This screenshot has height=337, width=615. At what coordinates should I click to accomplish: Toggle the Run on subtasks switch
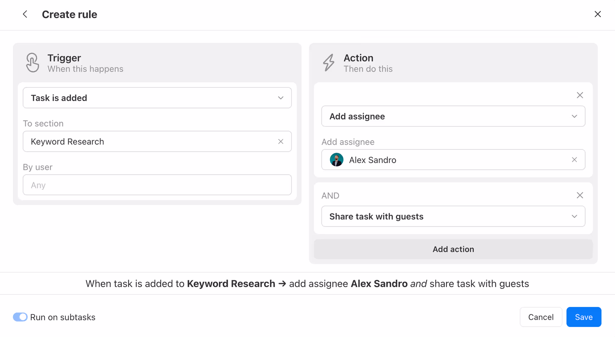pos(20,317)
